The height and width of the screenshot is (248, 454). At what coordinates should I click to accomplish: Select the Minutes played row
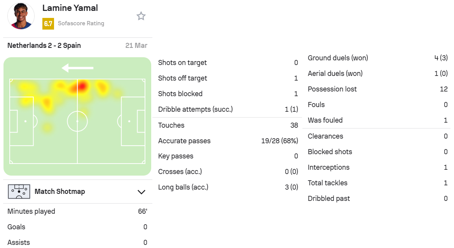coord(77,211)
